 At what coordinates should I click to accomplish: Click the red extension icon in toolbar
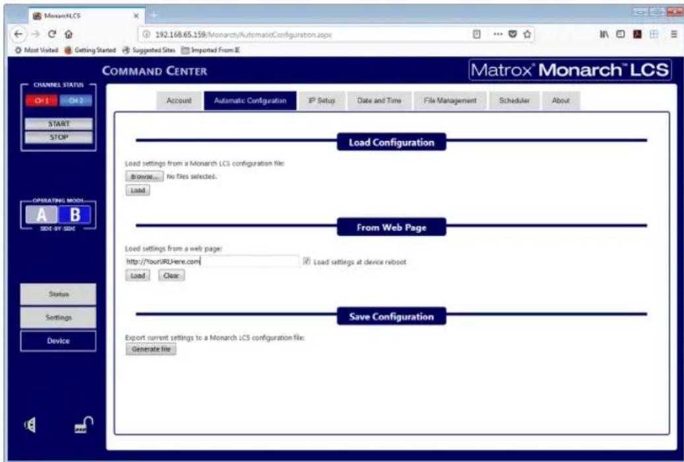pos(637,34)
